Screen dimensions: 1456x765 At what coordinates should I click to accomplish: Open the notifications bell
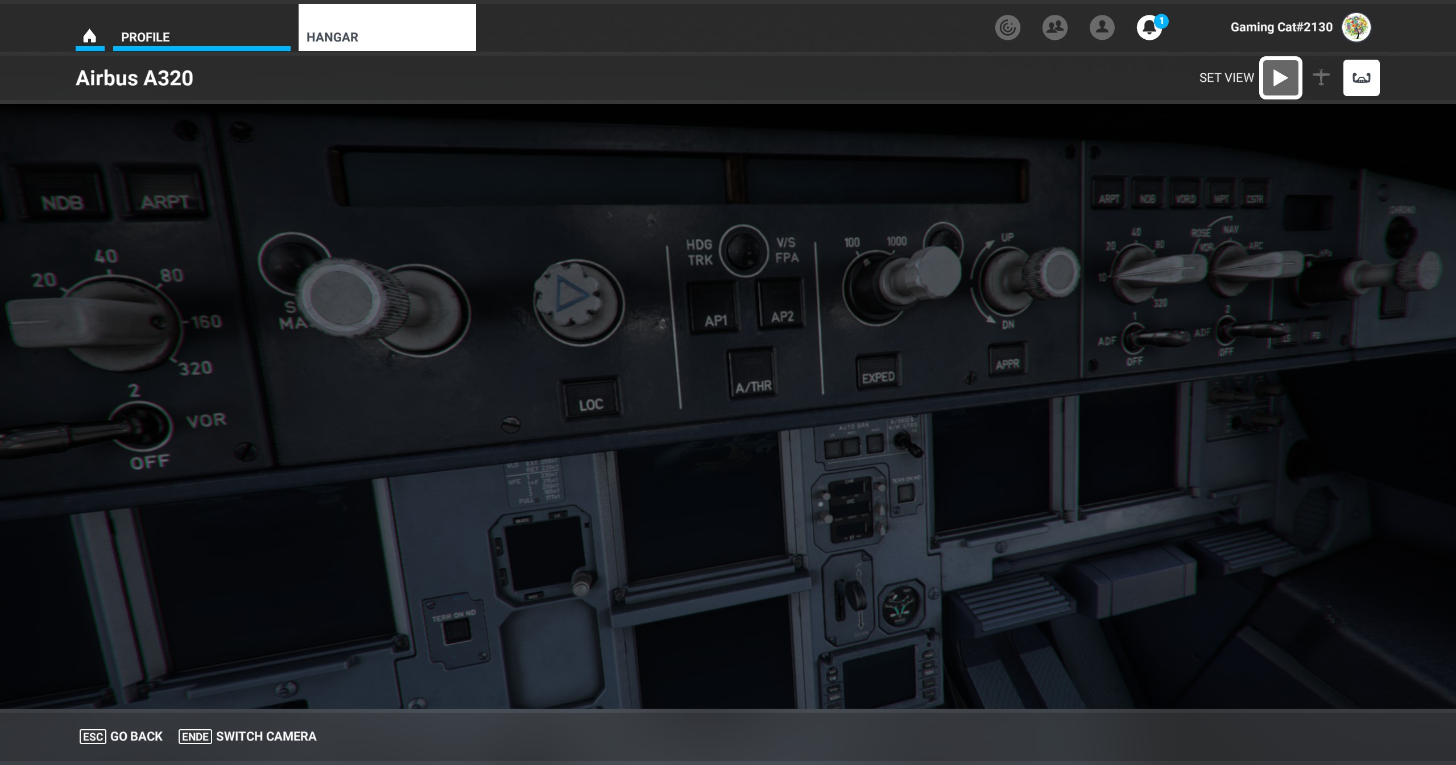tap(1149, 27)
